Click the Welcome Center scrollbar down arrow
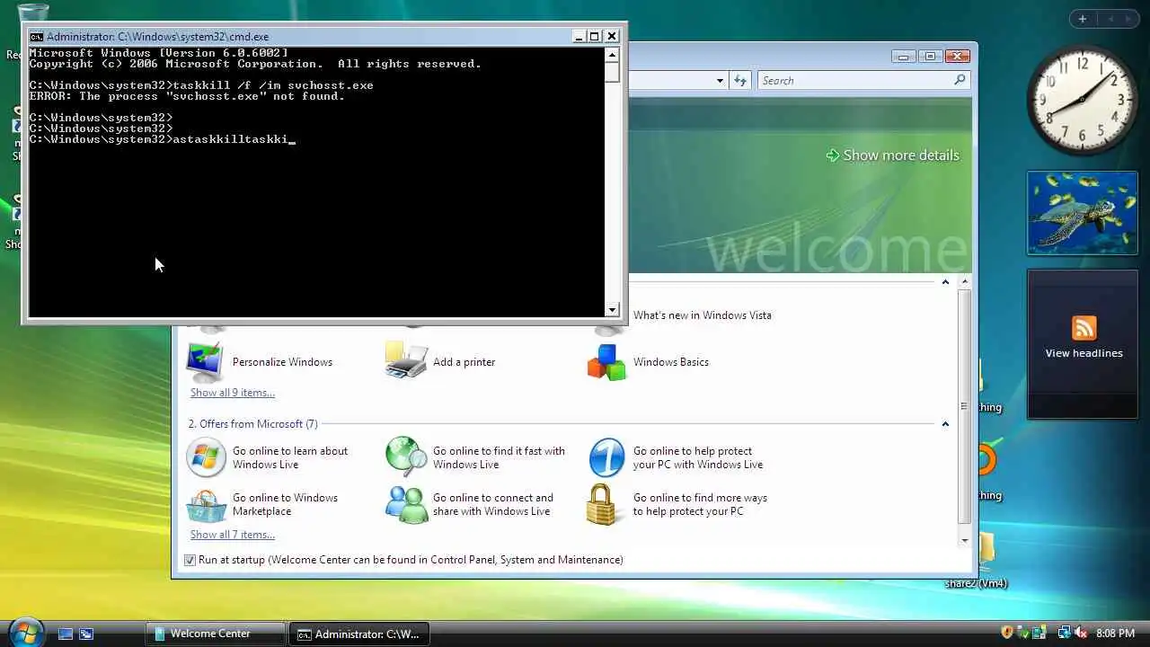This screenshot has height=647, width=1150. click(964, 540)
